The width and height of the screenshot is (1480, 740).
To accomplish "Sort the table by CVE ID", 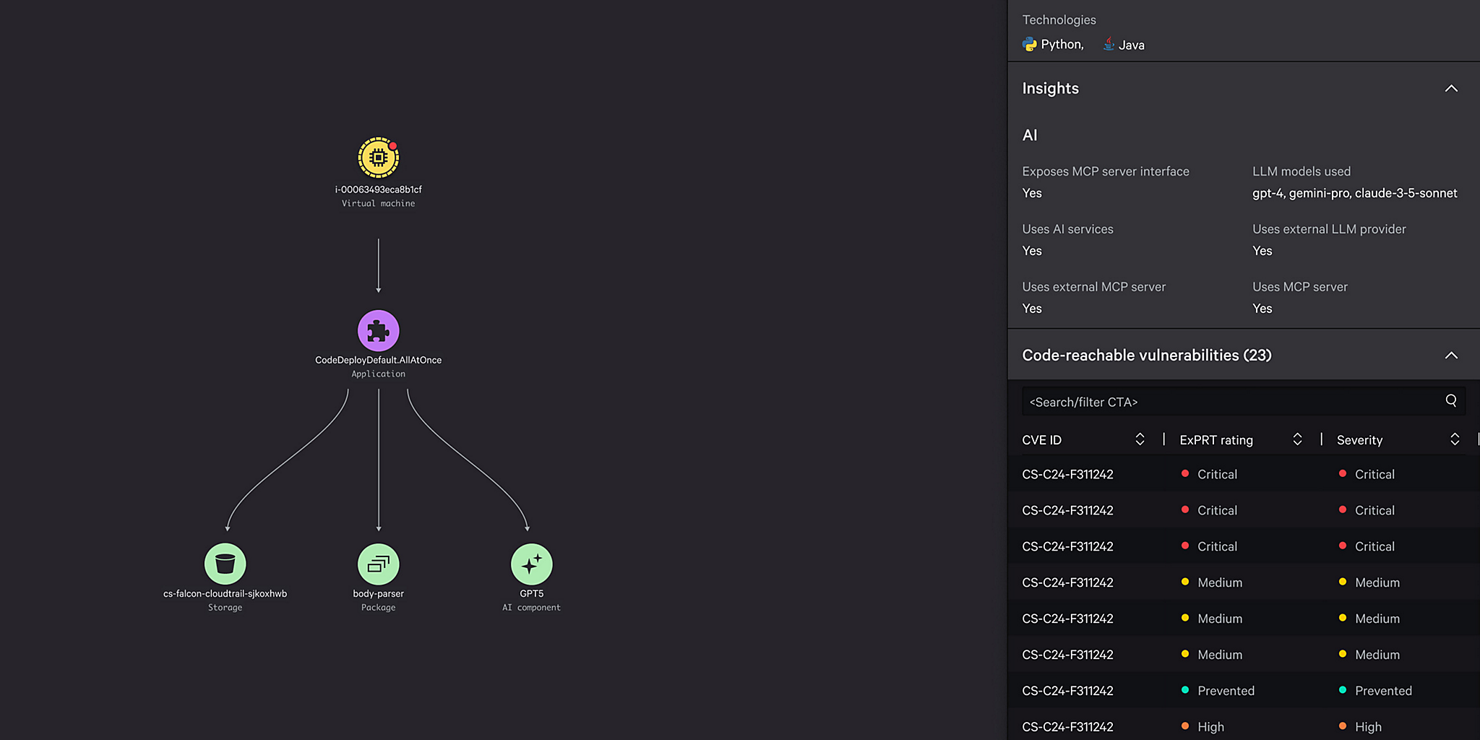I will (x=1140, y=439).
